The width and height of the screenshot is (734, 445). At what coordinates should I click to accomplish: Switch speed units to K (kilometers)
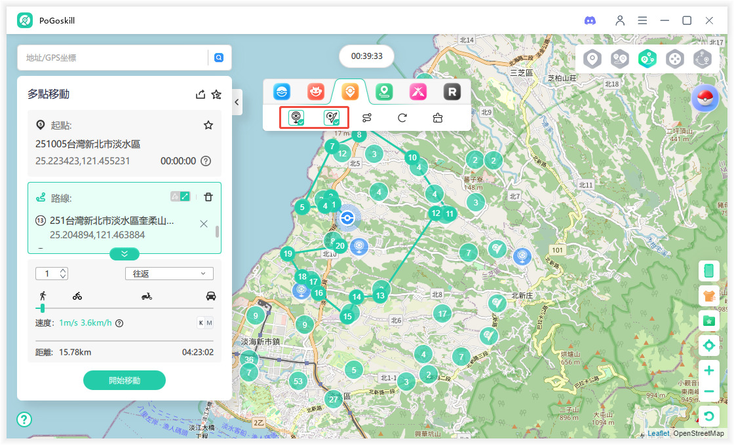pyautogui.click(x=201, y=323)
